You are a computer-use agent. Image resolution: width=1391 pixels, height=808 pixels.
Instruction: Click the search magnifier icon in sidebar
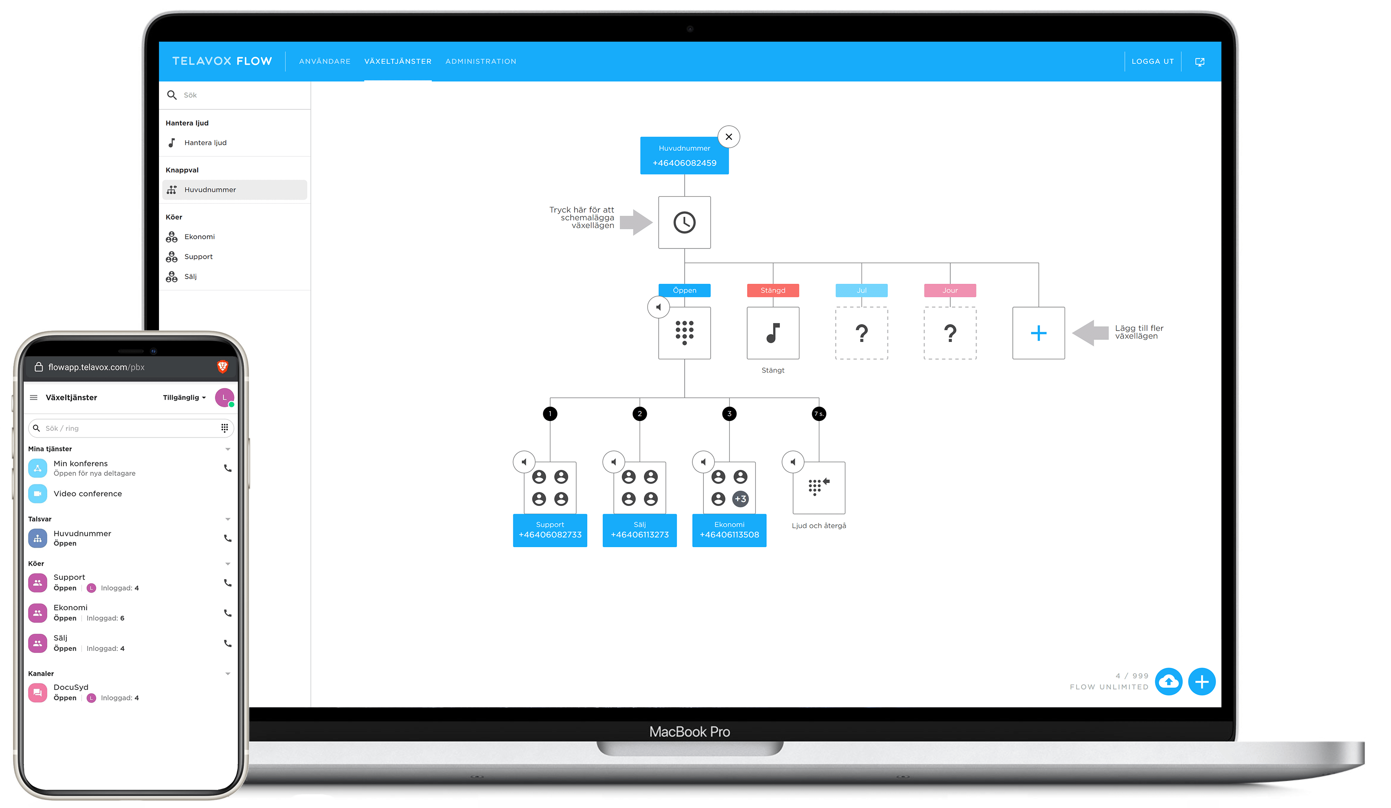point(172,95)
